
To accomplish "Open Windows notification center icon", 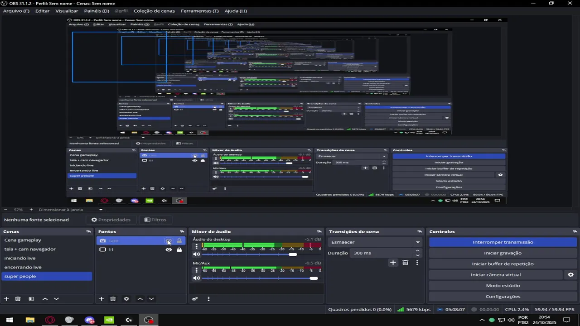I will [566, 320].
